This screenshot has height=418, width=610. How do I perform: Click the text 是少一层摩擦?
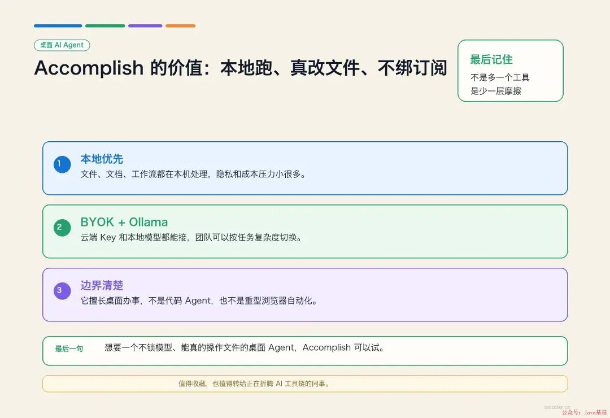pos(496,91)
